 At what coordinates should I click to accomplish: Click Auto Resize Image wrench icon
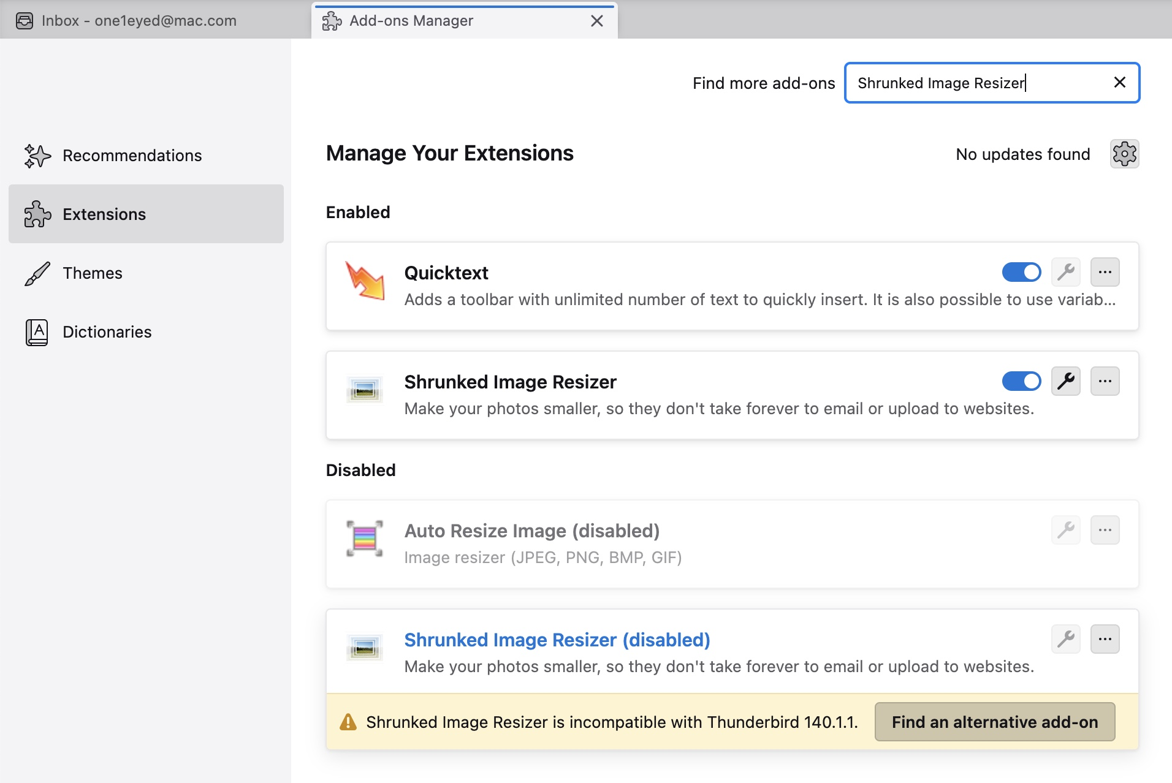(x=1066, y=530)
